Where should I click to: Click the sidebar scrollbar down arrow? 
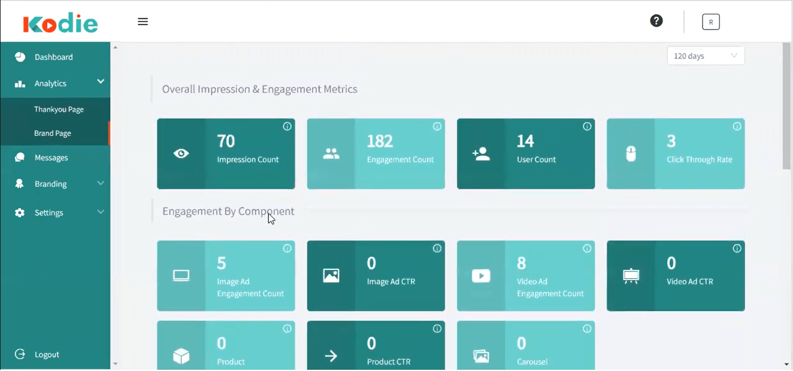(115, 363)
